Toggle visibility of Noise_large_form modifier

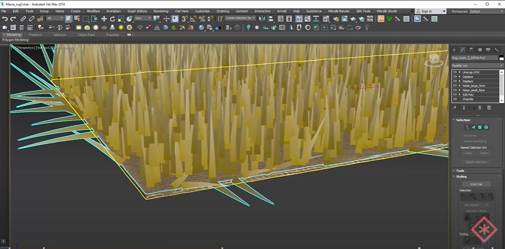pyautogui.click(x=455, y=86)
